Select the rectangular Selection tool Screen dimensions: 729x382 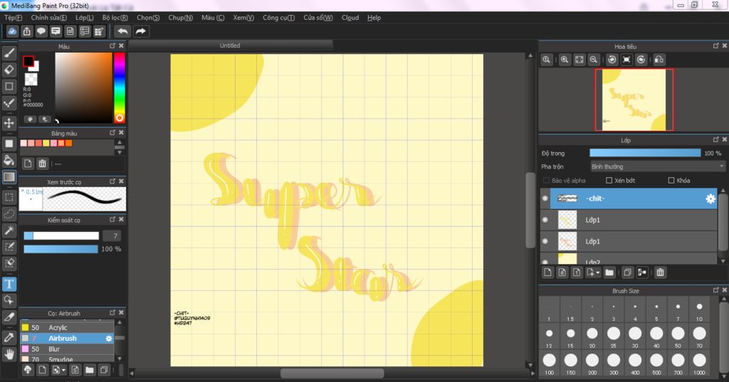pos(9,197)
